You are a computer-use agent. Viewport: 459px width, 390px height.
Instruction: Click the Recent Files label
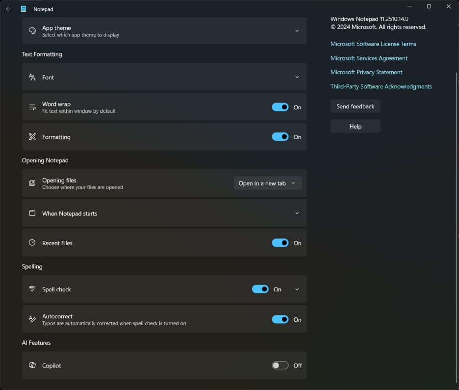[x=57, y=243]
